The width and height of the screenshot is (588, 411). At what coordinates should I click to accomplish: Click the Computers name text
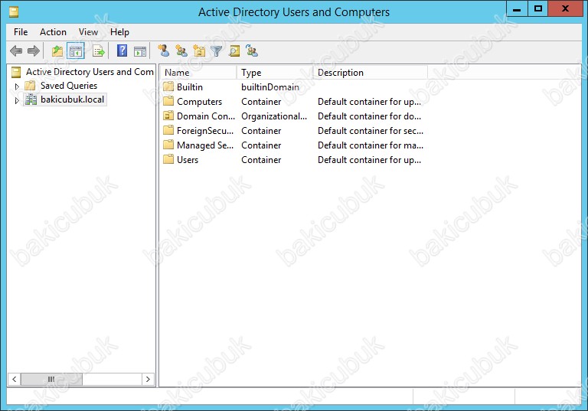coord(200,102)
